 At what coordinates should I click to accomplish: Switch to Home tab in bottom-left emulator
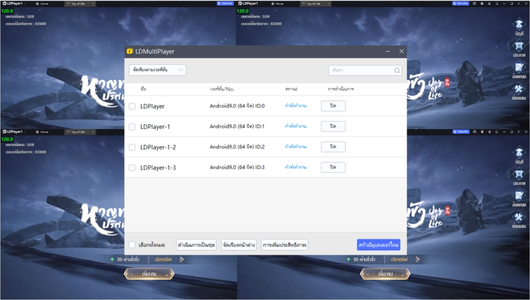tap(42, 132)
